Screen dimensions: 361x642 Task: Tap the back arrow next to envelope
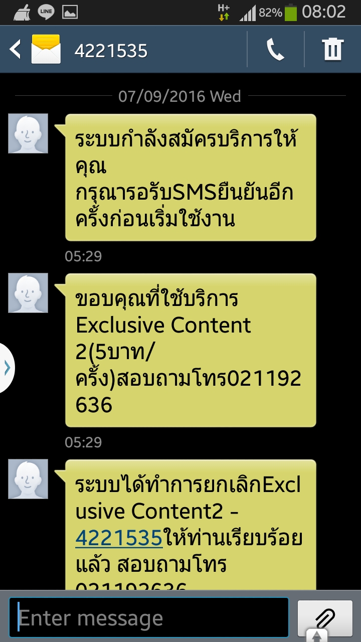[15, 50]
